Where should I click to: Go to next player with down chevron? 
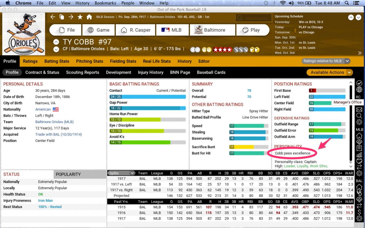point(57,49)
